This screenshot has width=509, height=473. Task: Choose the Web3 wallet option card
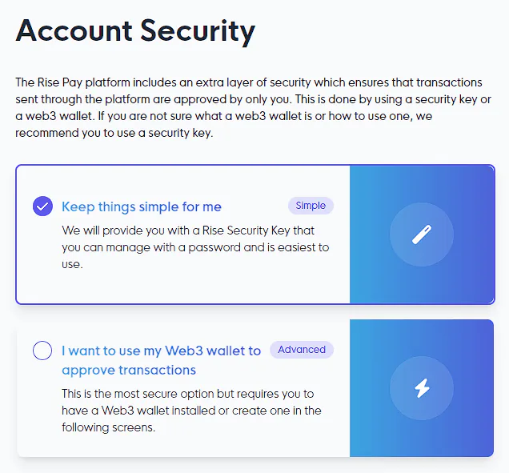[x=182, y=444]
